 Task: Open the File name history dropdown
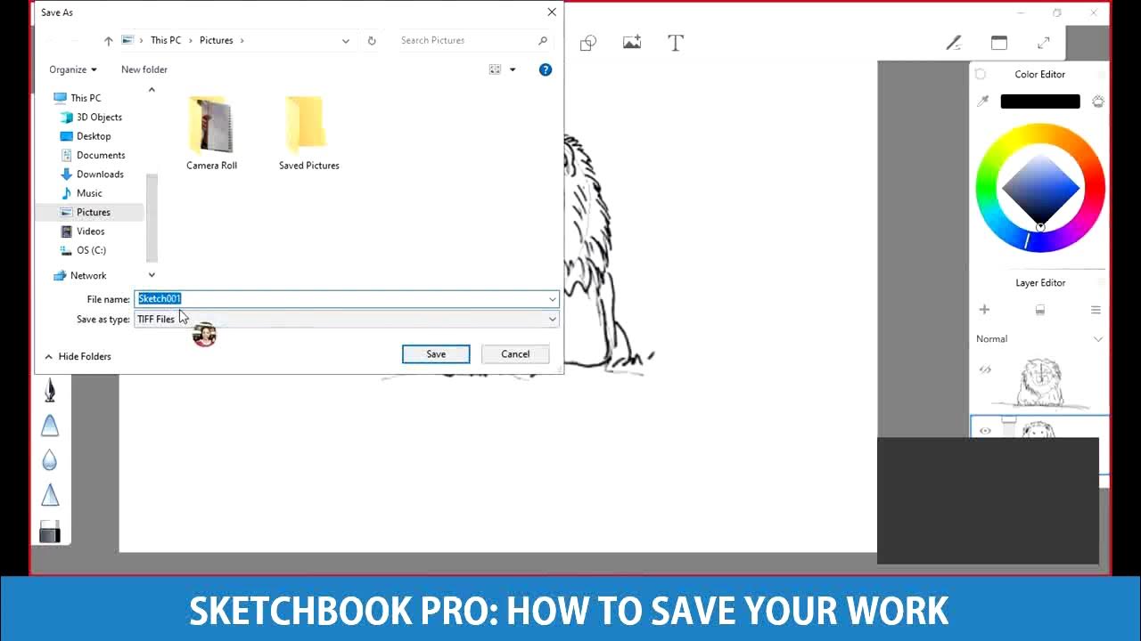[553, 299]
